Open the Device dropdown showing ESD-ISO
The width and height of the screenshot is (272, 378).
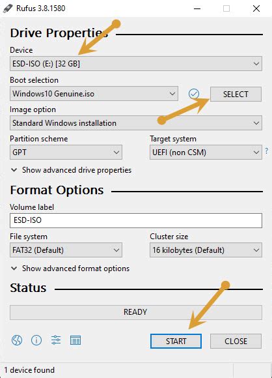pyautogui.click(x=136, y=64)
